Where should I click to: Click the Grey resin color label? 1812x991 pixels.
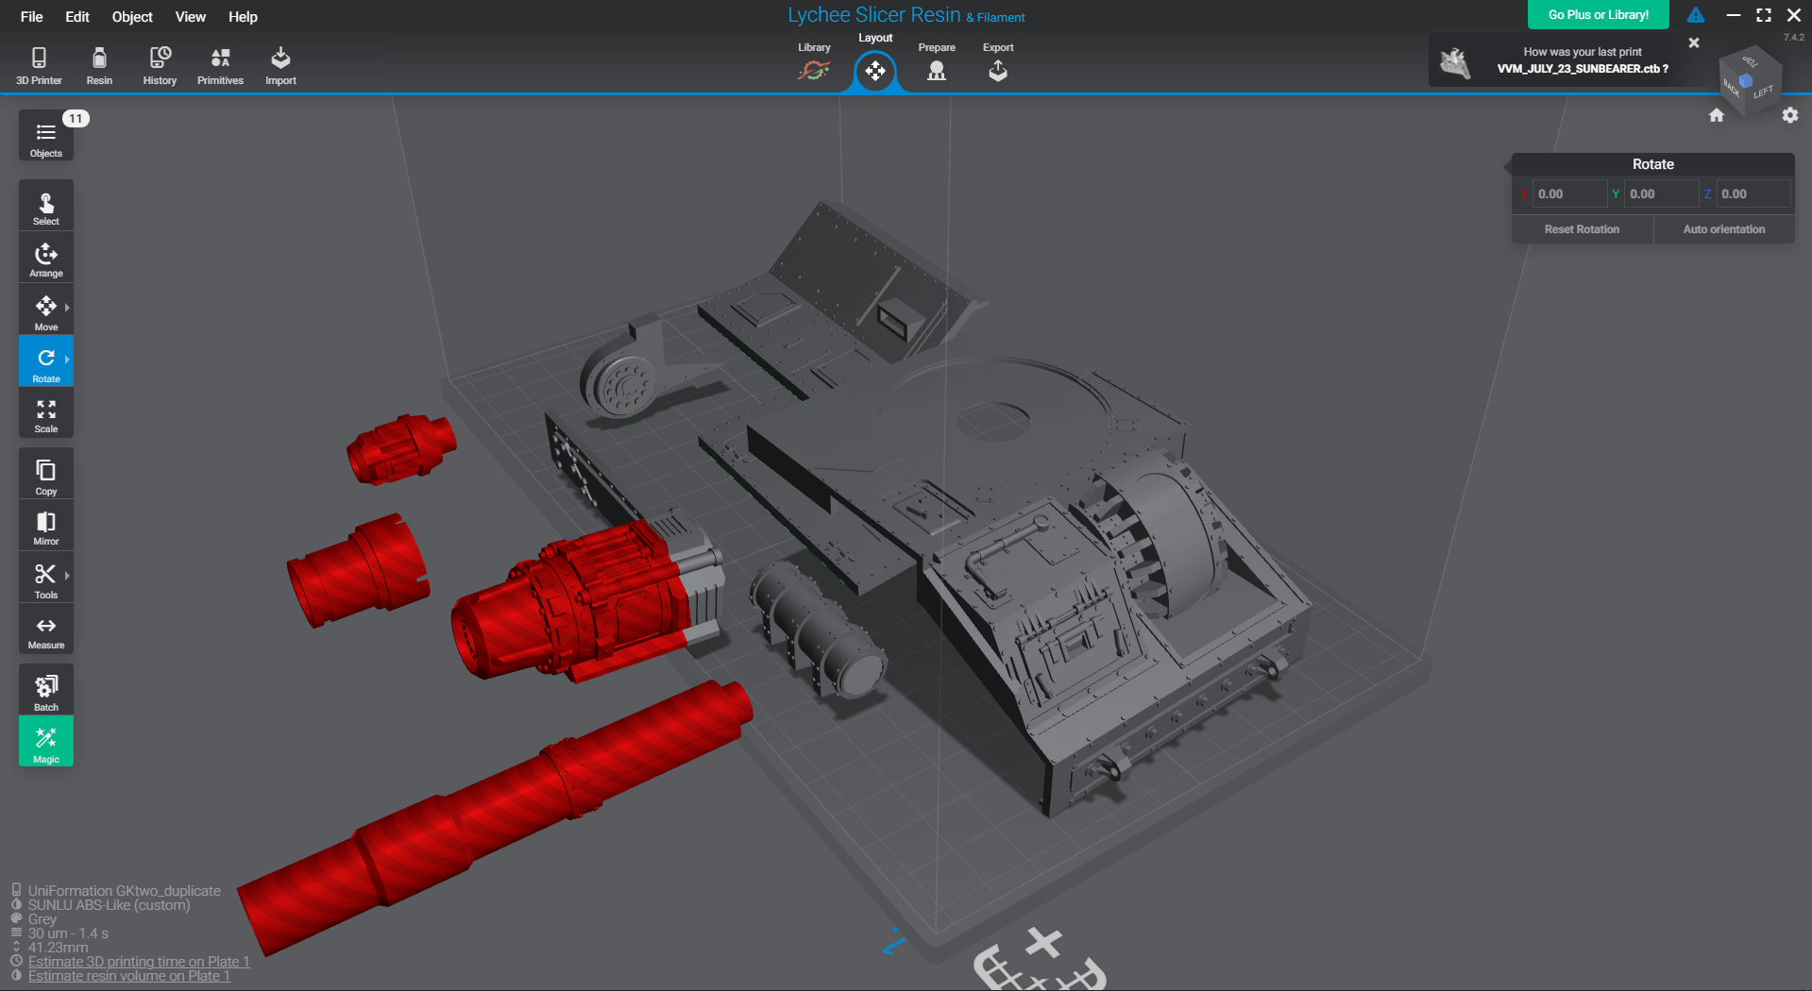[42, 919]
